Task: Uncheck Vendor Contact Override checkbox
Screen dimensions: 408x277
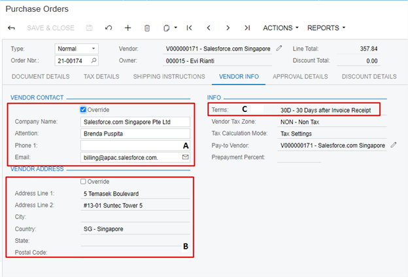Action: [x=83, y=110]
